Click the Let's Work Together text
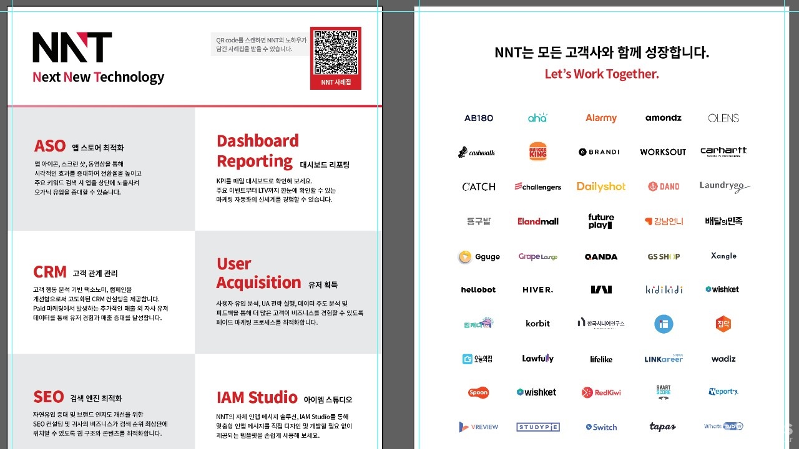The height and width of the screenshot is (449, 799). point(601,74)
